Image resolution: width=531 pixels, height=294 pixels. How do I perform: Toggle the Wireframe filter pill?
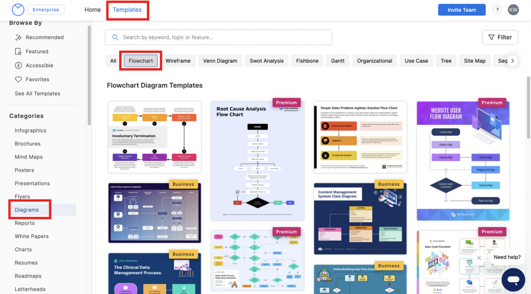click(x=178, y=61)
